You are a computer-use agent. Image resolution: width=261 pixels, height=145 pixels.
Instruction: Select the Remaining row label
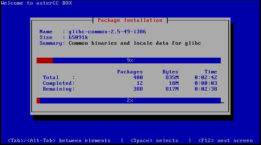pos(59,89)
